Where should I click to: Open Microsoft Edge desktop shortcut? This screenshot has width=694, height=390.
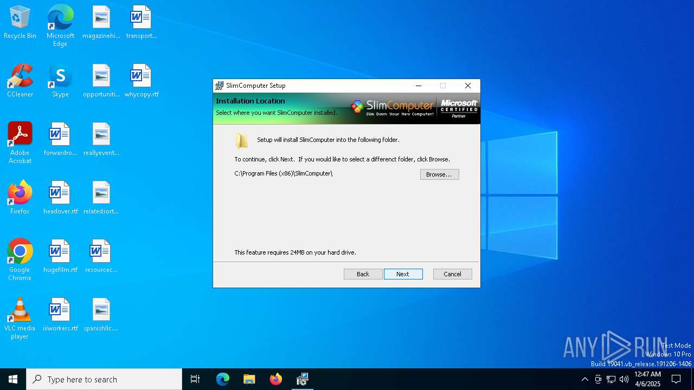pos(60,25)
